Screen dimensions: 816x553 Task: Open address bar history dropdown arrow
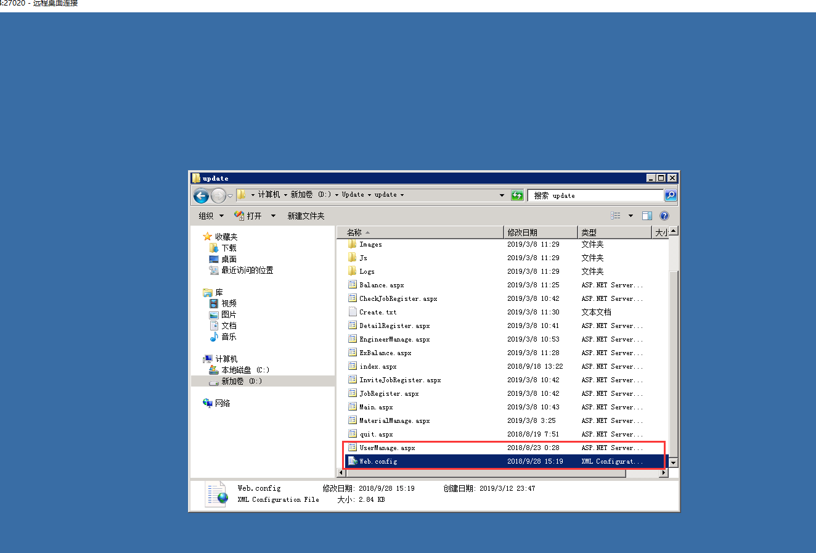pos(502,195)
